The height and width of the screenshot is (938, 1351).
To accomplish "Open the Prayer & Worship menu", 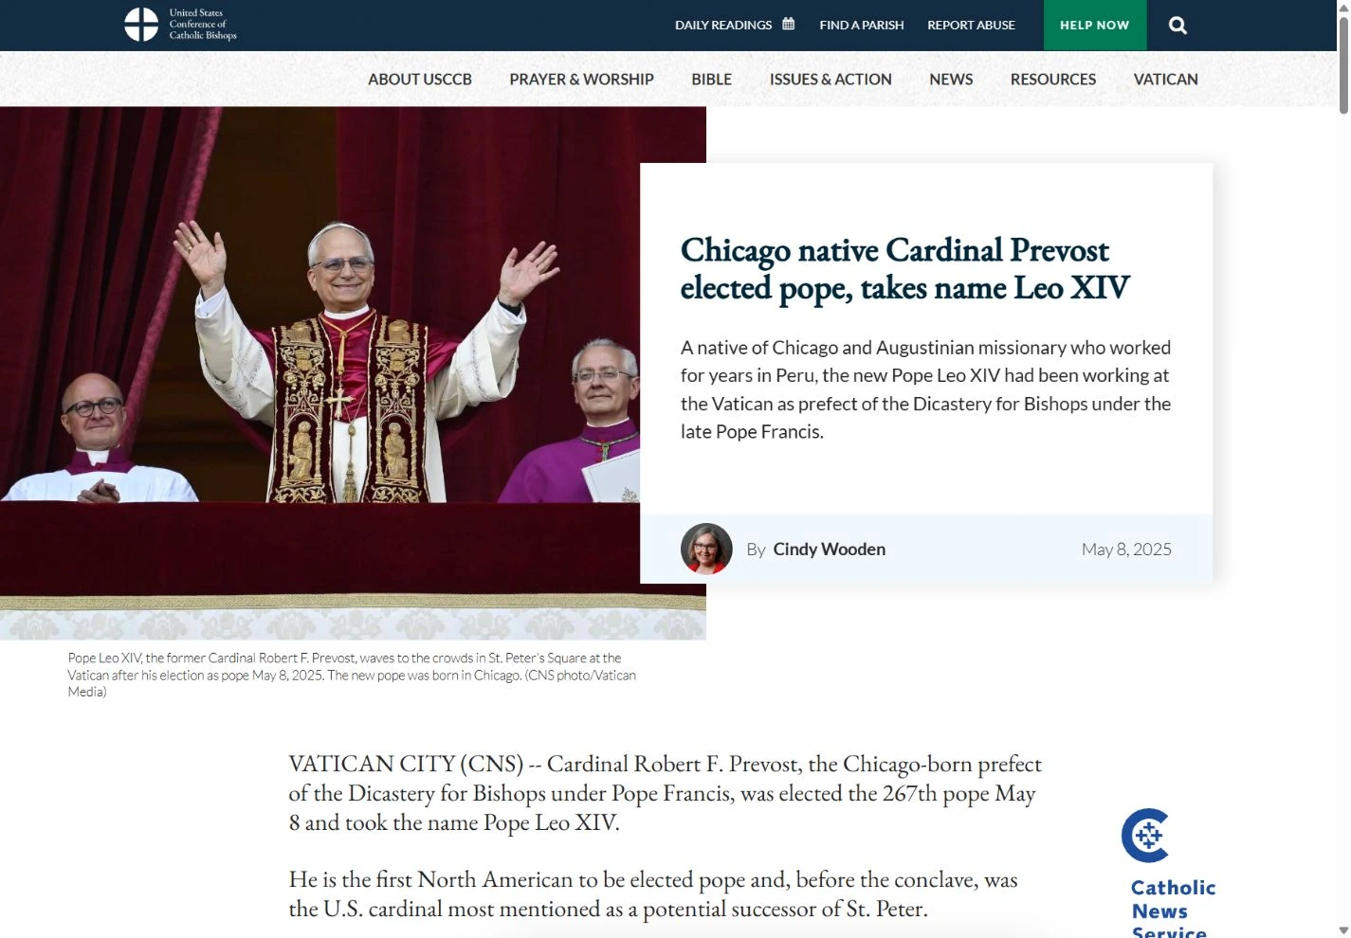I will [581, 80].
